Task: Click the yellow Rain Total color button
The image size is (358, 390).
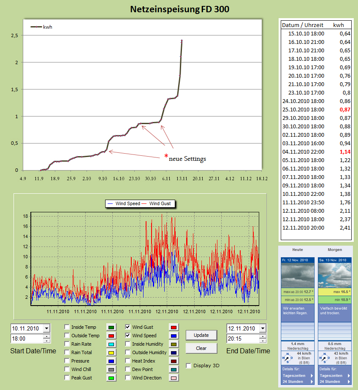Action: 111,352
